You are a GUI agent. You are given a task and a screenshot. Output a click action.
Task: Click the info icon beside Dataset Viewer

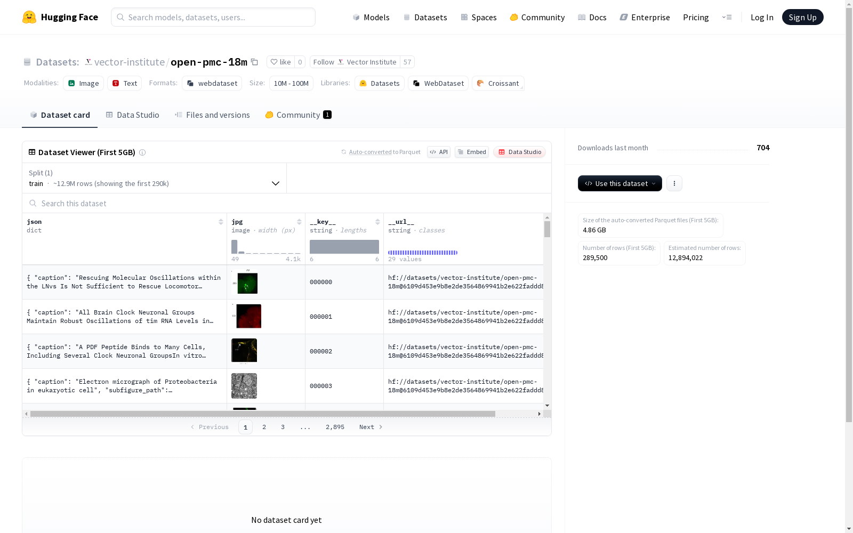(142, 152)
